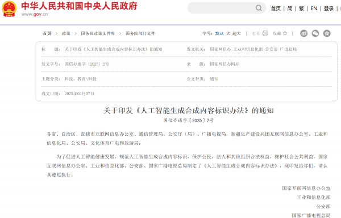Screen dimensions: 341x218
Task: Click the search magnifier icon
Action: [x=259, y=8]
